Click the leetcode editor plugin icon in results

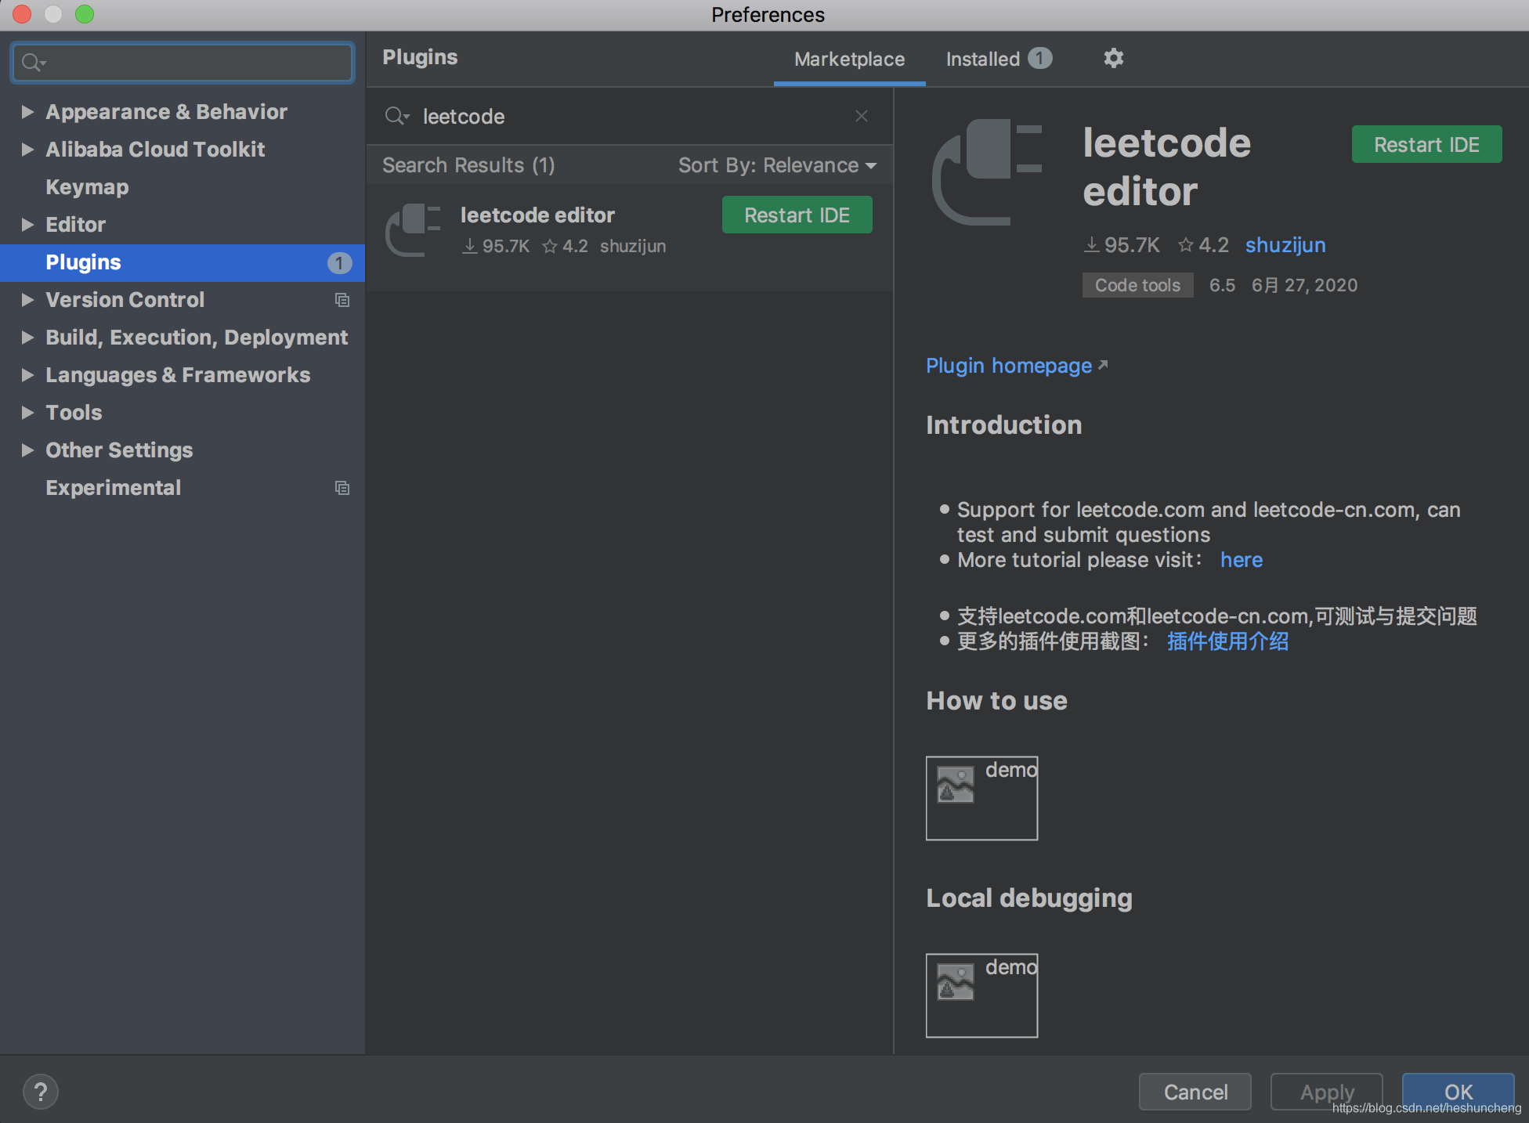click(414, 229)
